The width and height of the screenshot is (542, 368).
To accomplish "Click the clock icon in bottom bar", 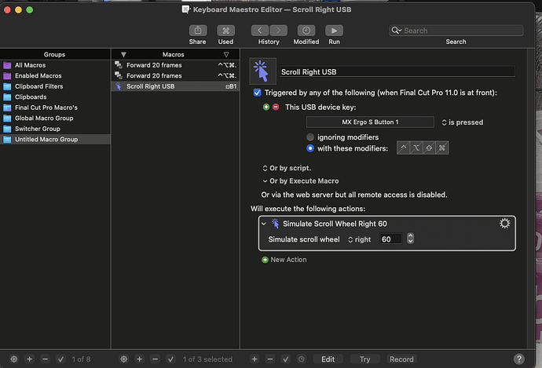I will (x=302, y=359).
